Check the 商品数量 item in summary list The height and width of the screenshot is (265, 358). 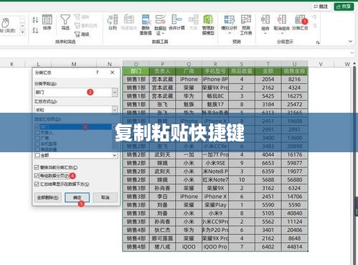coord(37,149)
